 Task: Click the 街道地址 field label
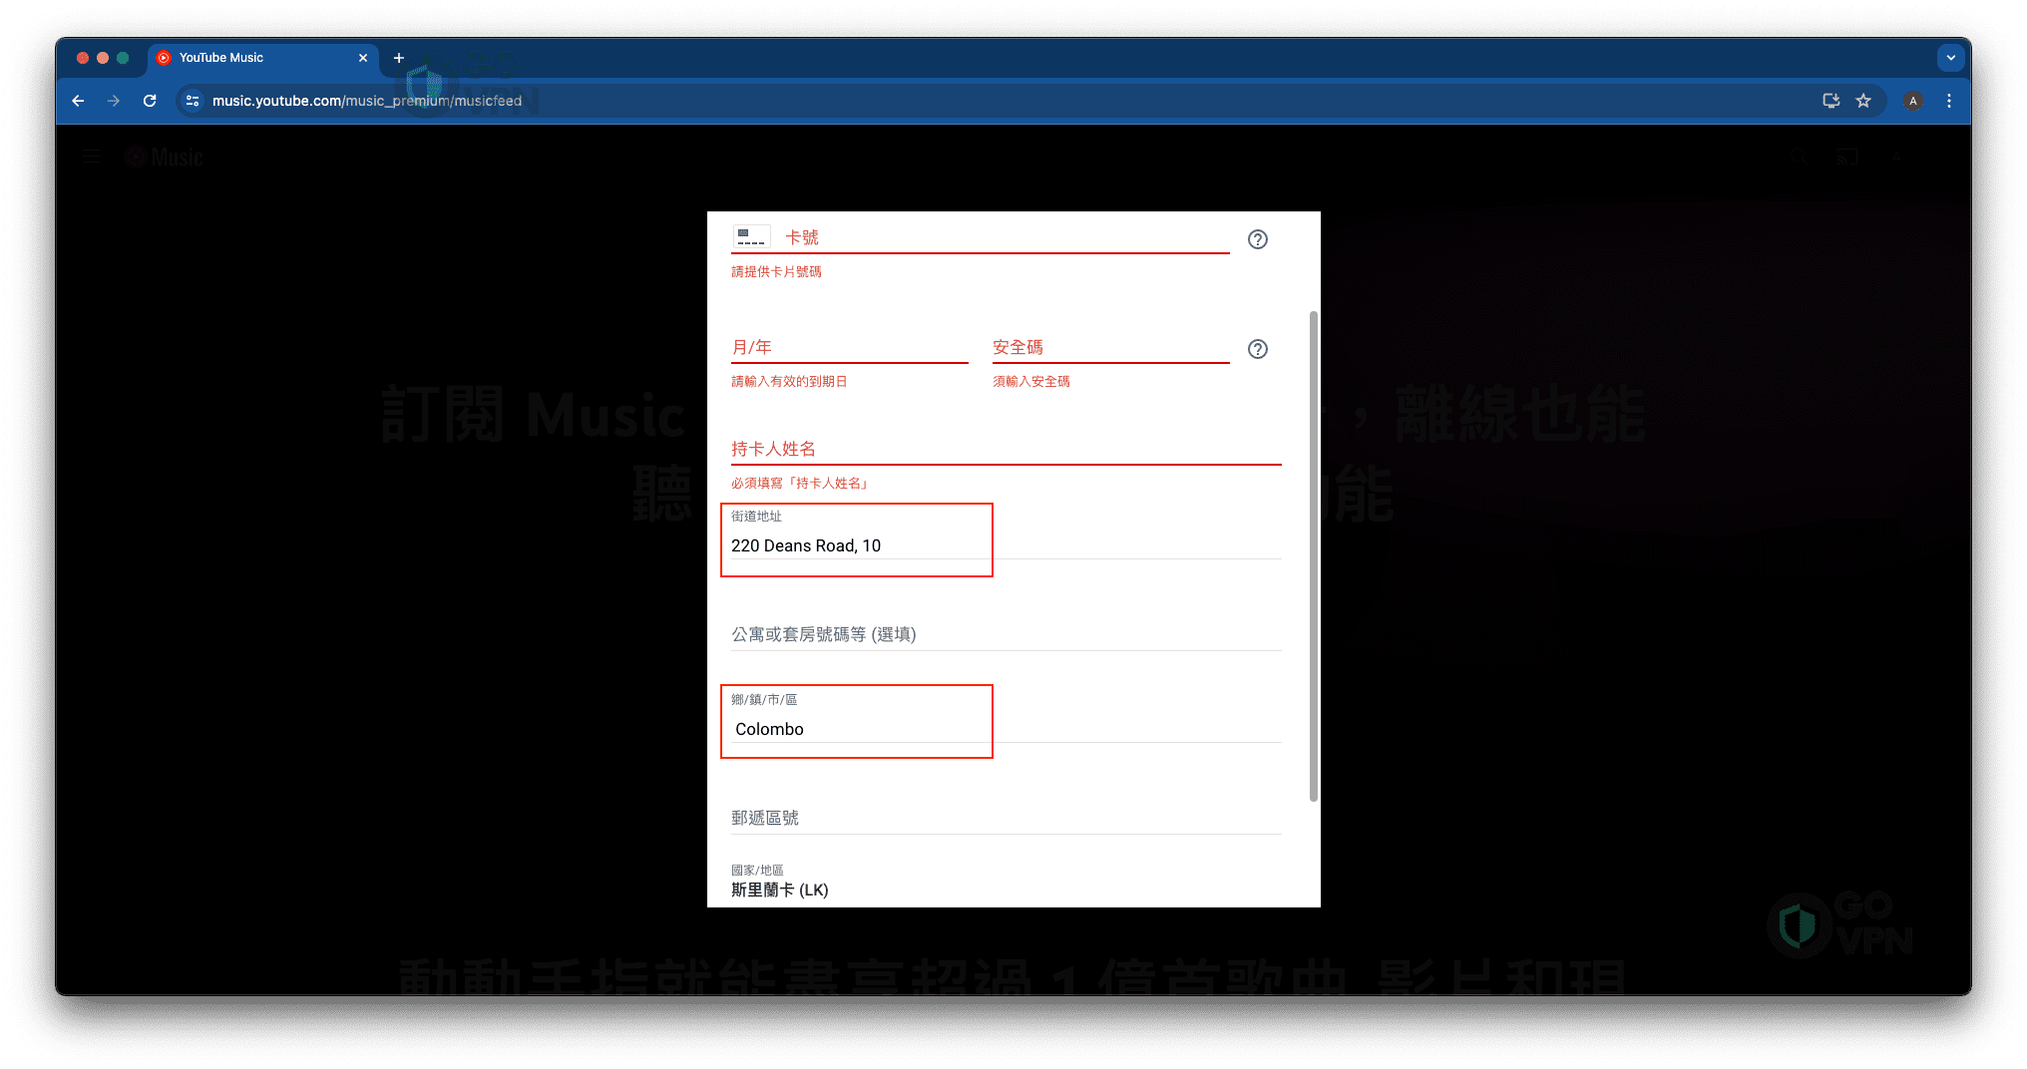(x=756, y=516)
